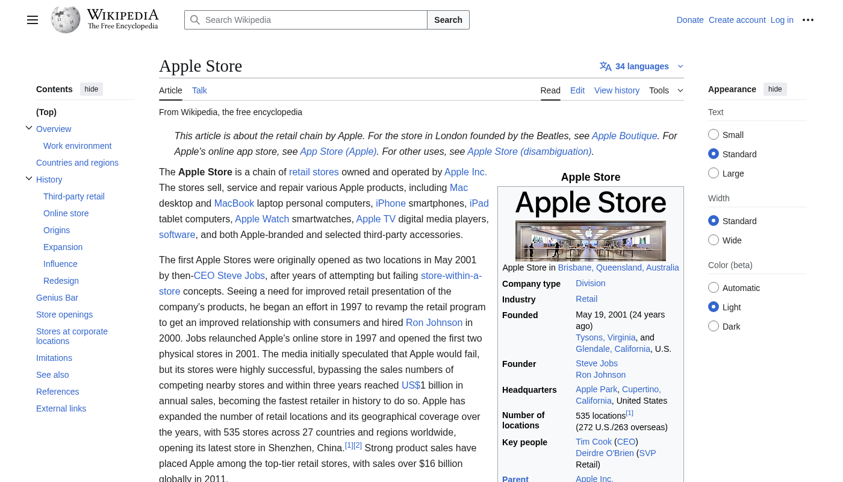Screen dimensions: 843x482
Task: Click the language translation icon
Action: click(x=605, y=66)
